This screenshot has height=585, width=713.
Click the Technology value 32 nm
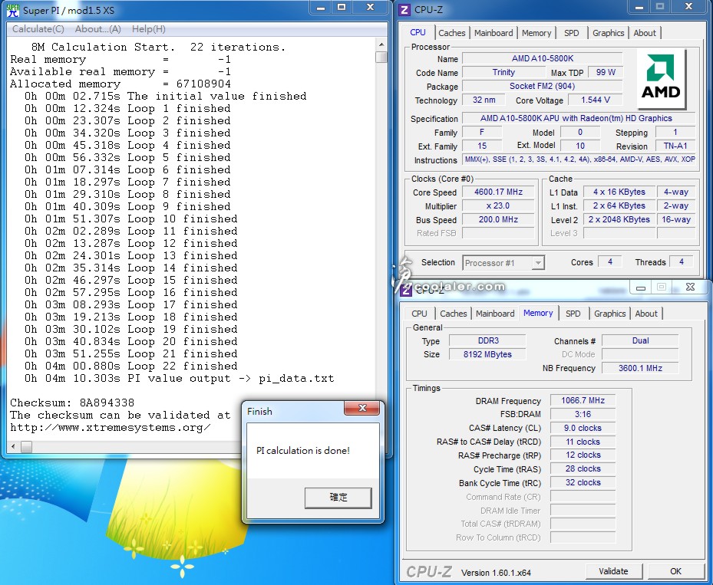(484, 100)
